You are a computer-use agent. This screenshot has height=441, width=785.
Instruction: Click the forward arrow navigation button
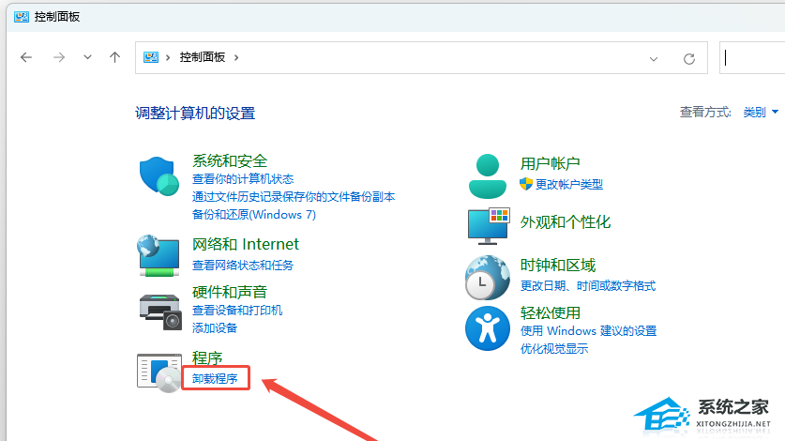[59, 57]
